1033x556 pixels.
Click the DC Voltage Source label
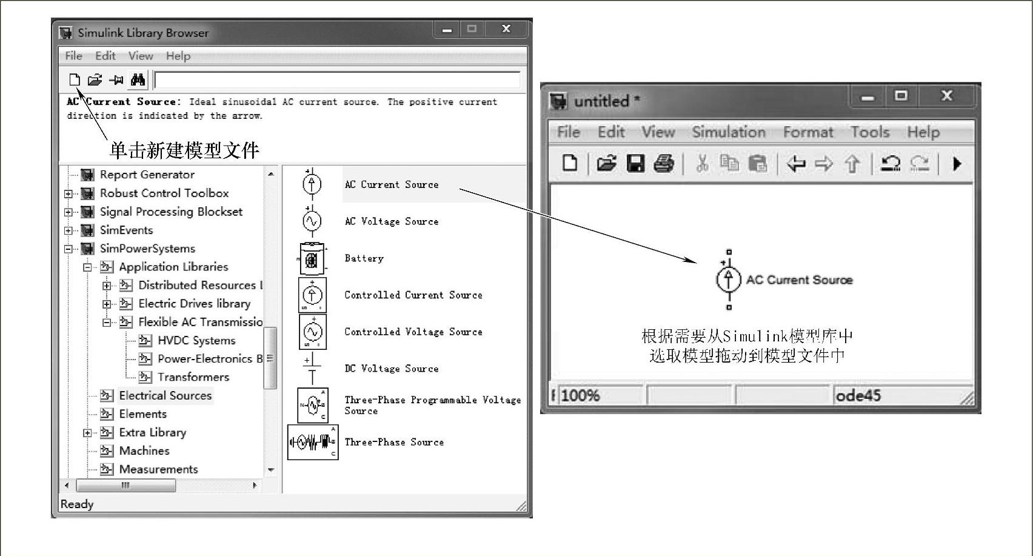392,369
